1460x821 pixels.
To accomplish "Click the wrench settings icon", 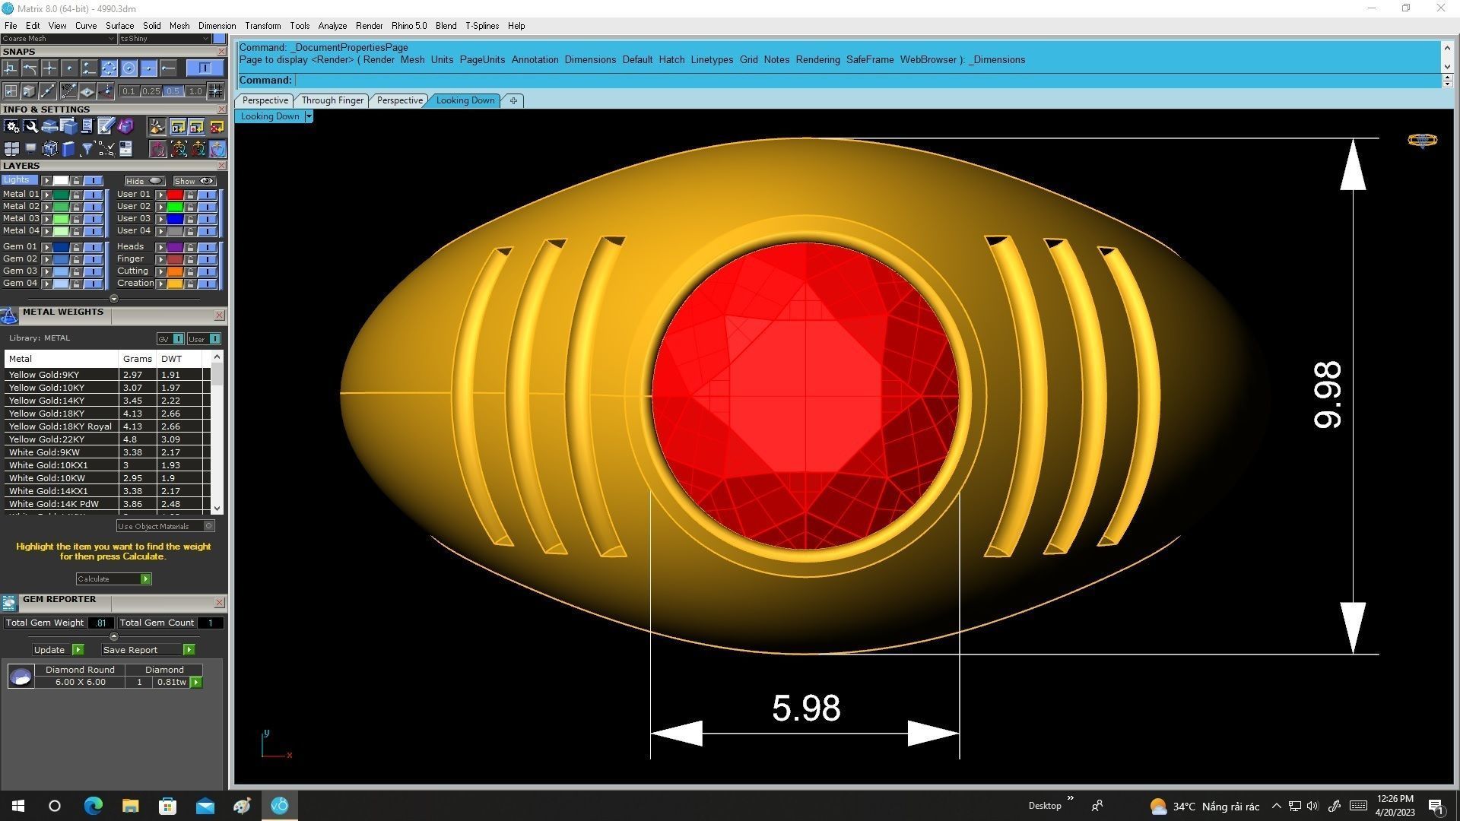I will pyautogui.click(x=30, y=126).
